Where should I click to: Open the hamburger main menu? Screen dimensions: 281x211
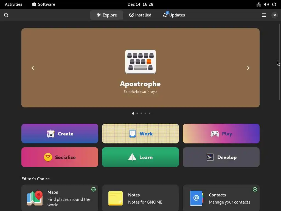(x=264, y=15)
